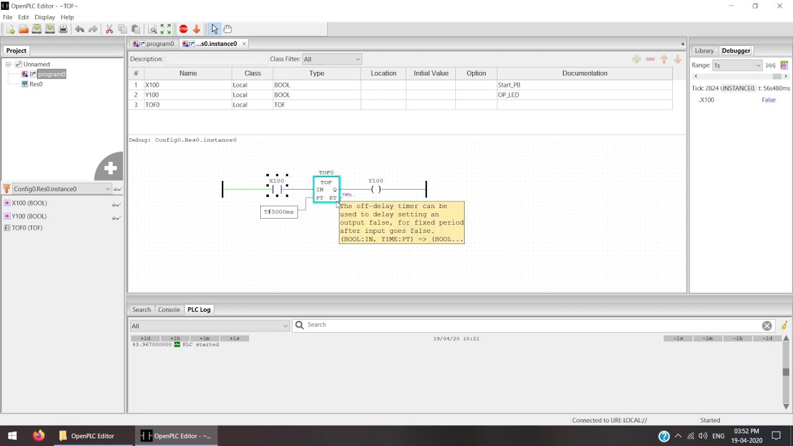This screenshot has height=446, width=793.
Task: Click the -1d log time button
Action: coord(767,338)
